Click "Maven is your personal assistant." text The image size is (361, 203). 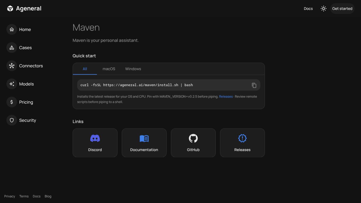click(x=106, y=40)
